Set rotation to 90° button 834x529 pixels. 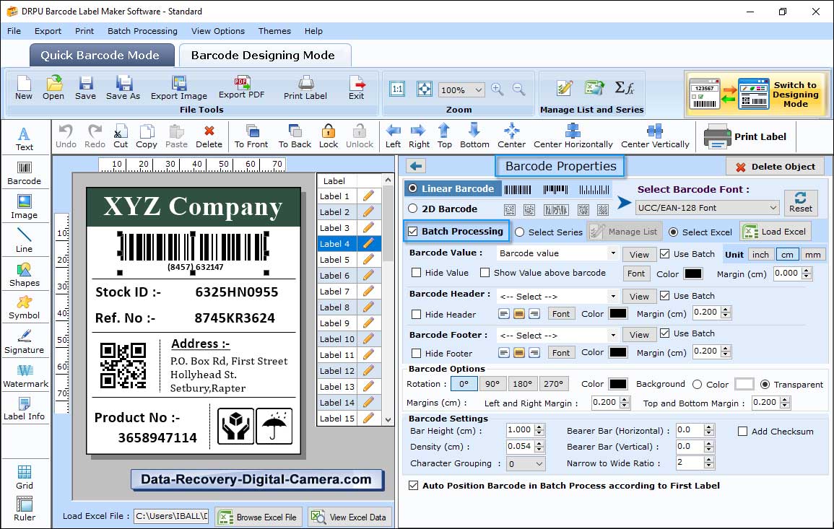point(492,384)
